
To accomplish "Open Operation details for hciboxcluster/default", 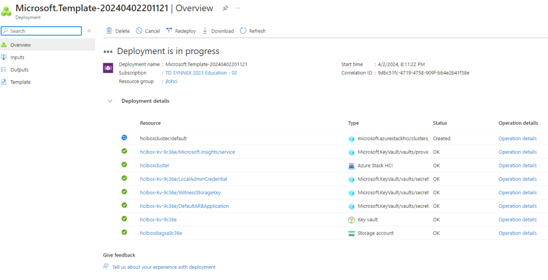I will coord(517,139).
